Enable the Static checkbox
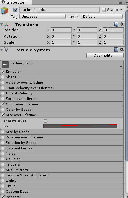Image resolution: width=128 pixels, height=198 pixels. [104, 10]
